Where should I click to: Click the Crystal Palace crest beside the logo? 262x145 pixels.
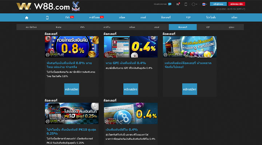coord(76,6)
